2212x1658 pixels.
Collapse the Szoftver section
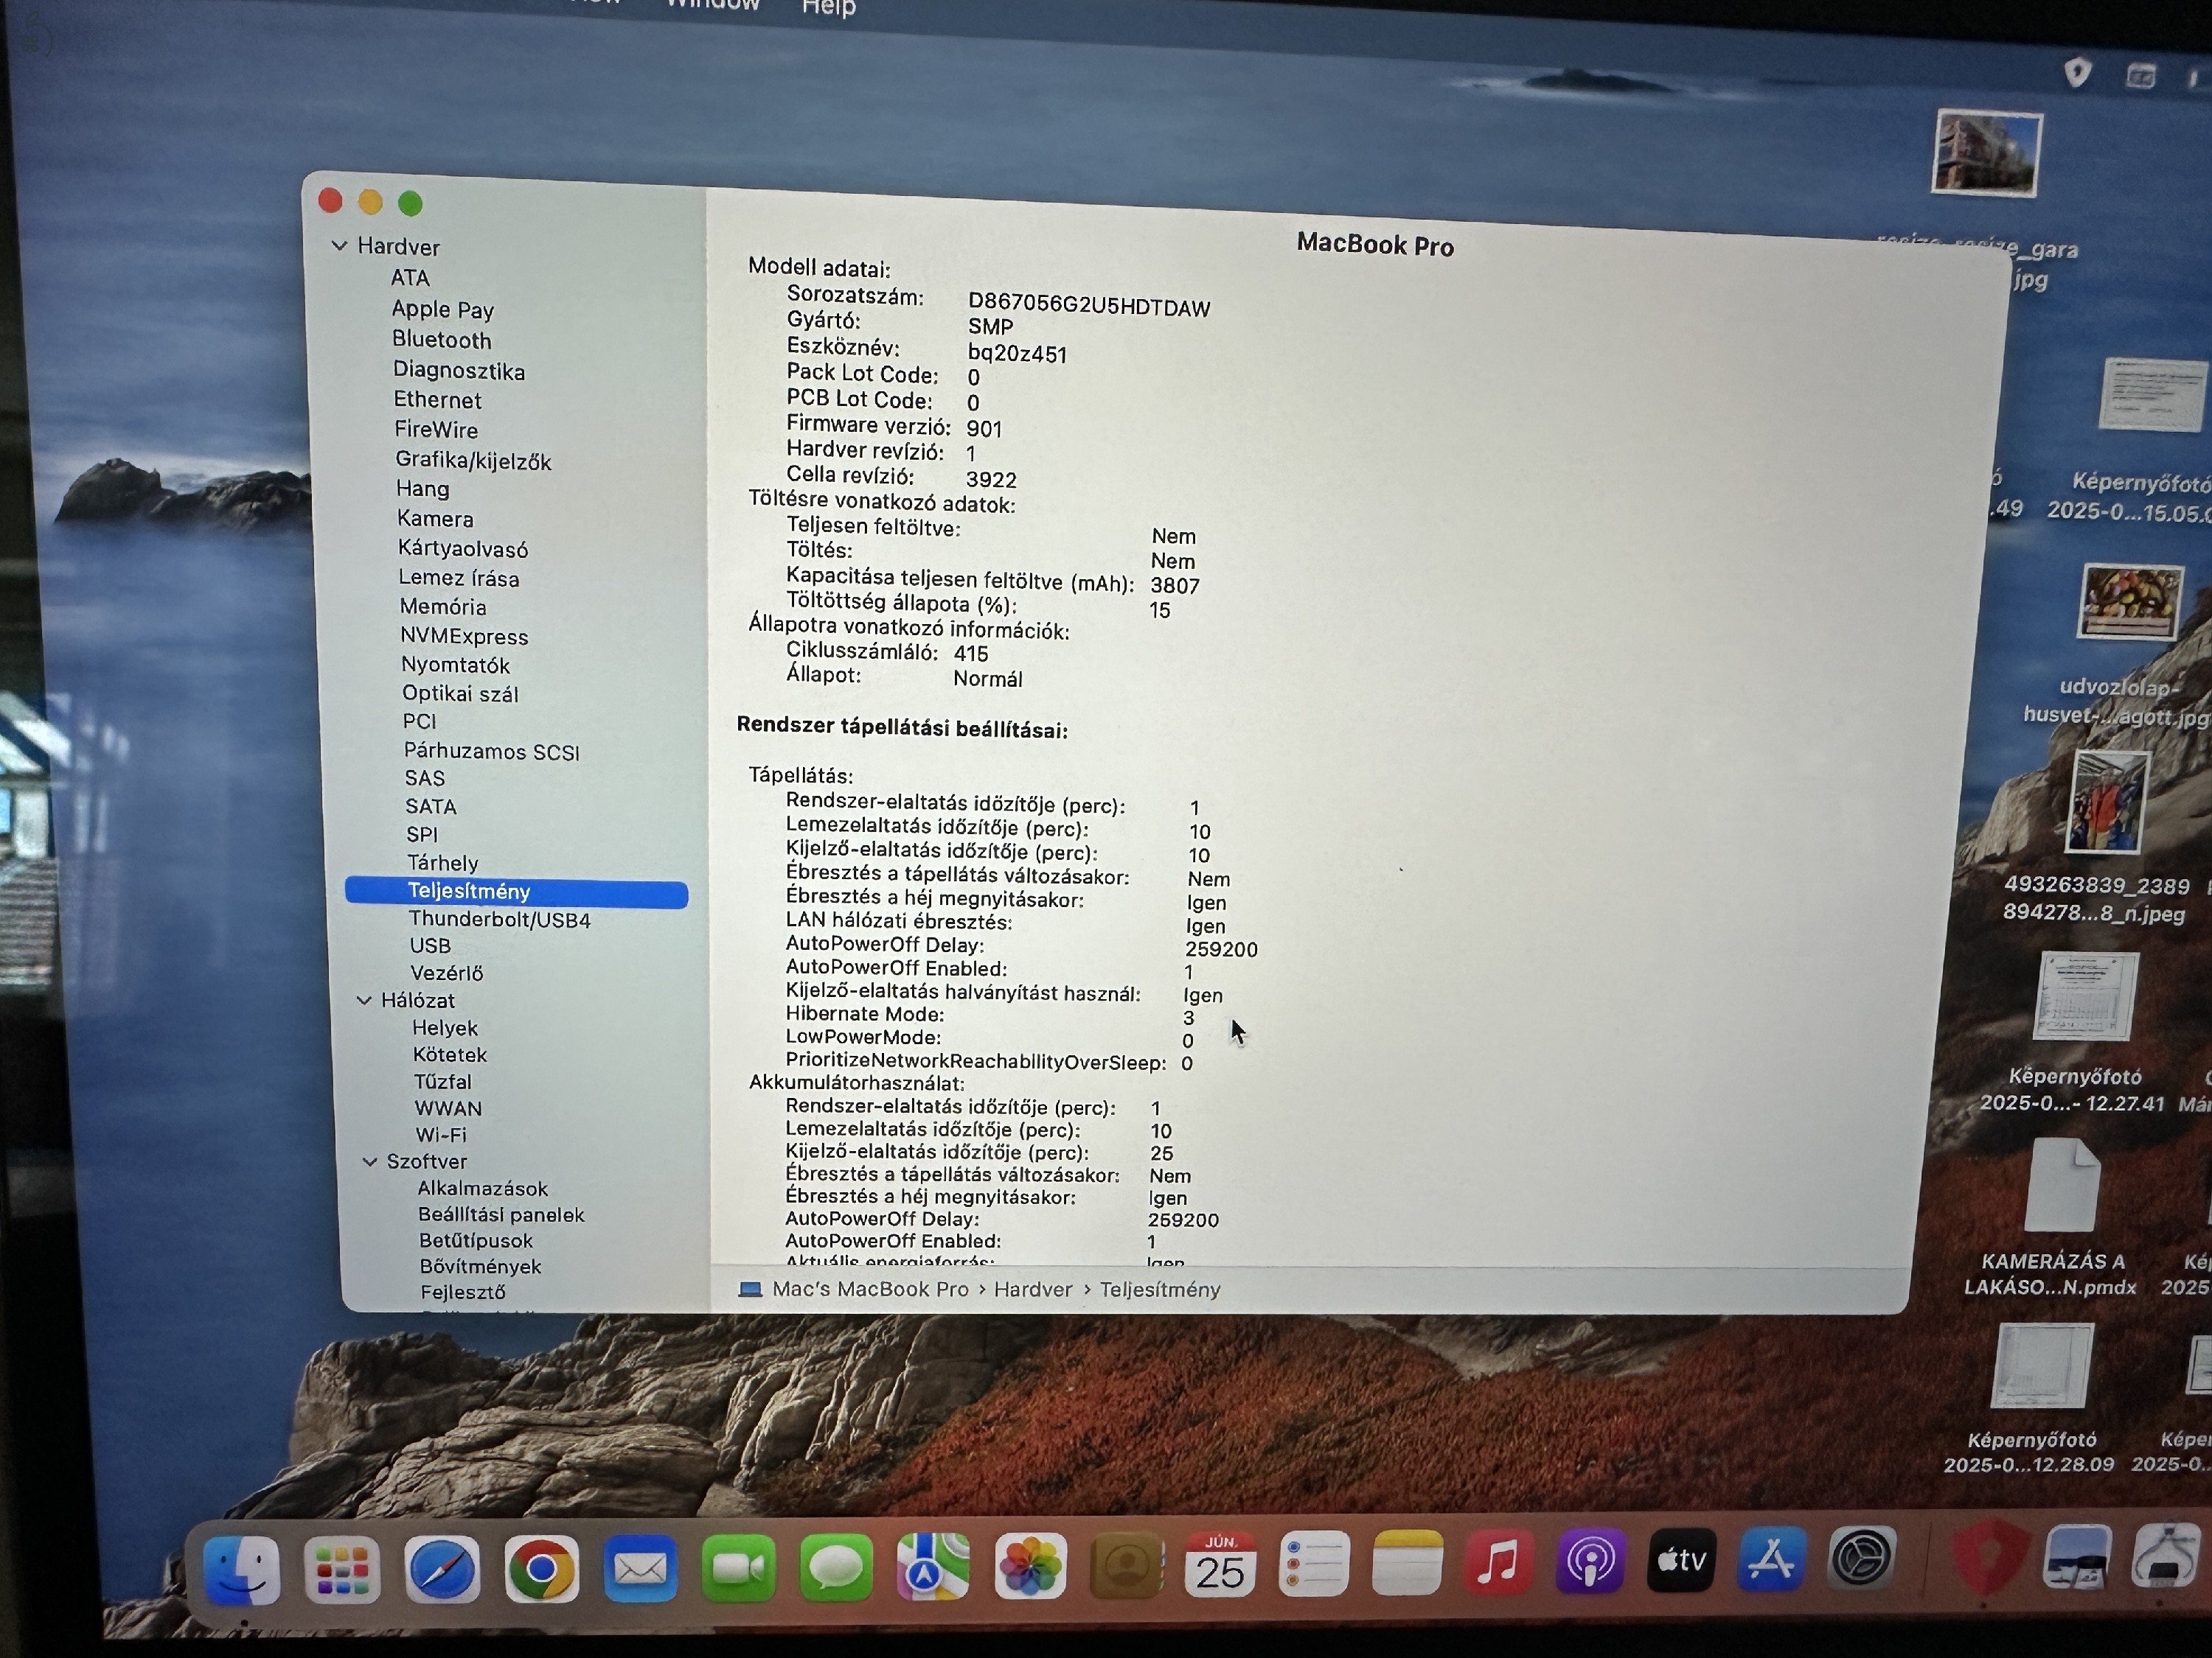click(x=369, y=1161)
